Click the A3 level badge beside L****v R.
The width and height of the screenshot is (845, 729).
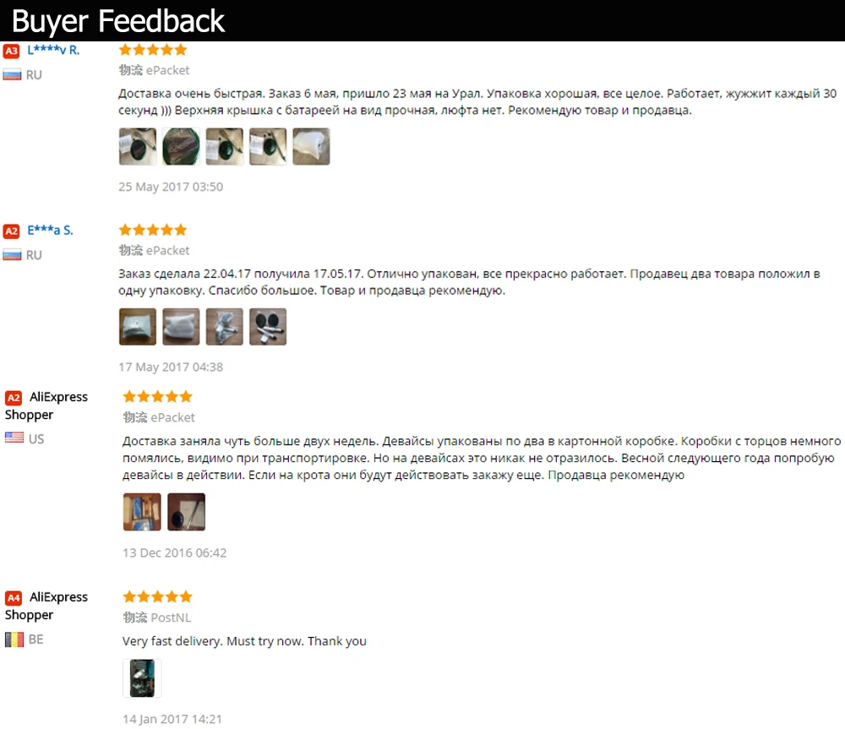click(x=11, y=51)
